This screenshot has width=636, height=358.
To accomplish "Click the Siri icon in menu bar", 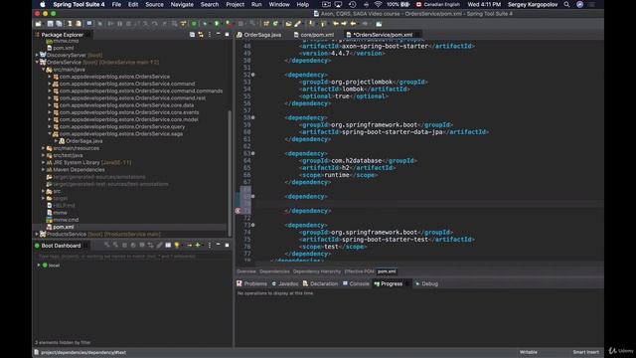I will tap(580, 4).
